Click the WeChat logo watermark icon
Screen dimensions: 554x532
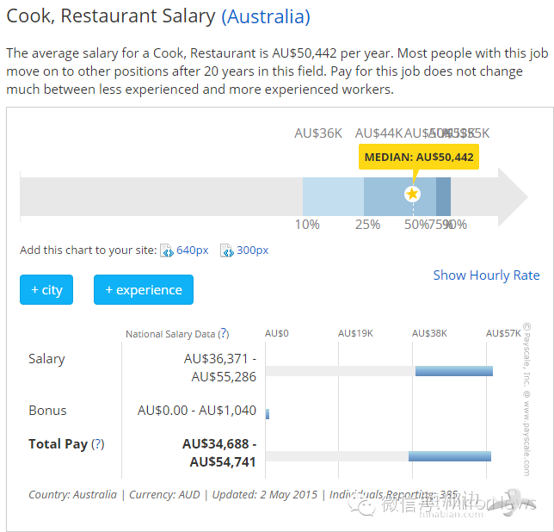coord(361,505)
